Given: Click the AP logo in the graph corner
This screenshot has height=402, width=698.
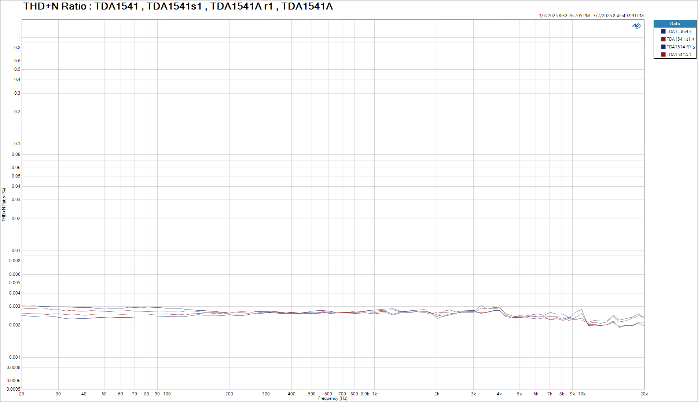Looking at the screenshot, I should tap(636, 26).
